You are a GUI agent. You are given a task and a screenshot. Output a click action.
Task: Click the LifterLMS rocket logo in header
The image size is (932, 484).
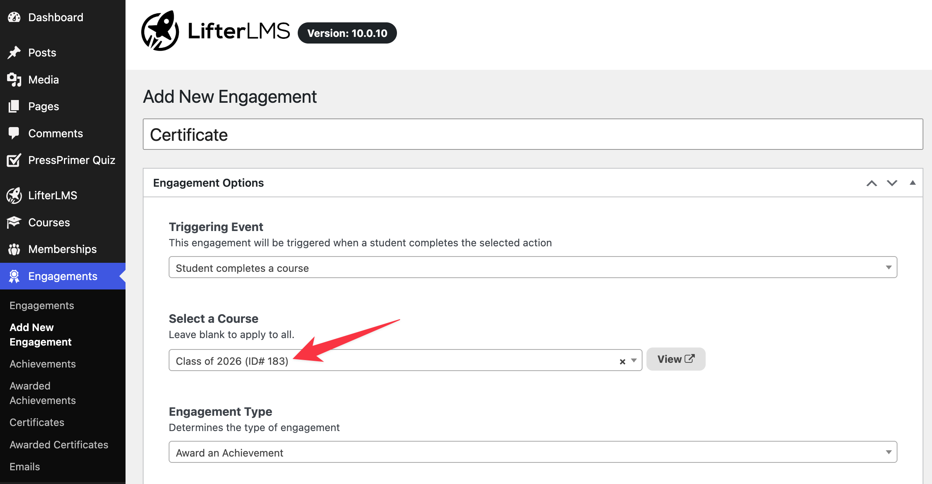click(x=160, y=31)
